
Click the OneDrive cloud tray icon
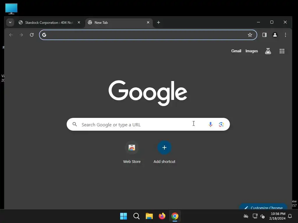pos(246,216)
